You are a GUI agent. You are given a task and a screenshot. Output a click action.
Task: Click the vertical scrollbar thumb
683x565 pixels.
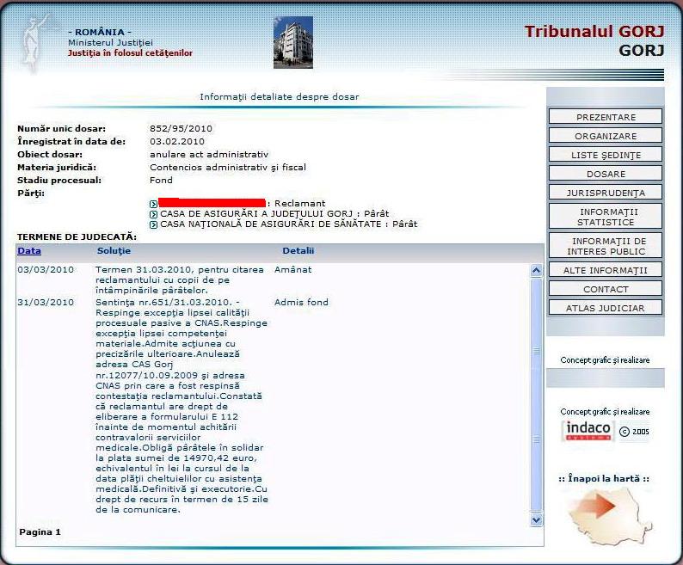[536, 395]
